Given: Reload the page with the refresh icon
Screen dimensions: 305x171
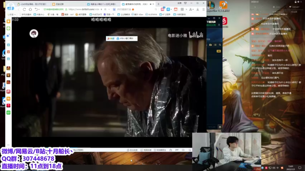Looking at the screenshot, I should (x=24, y=9).
